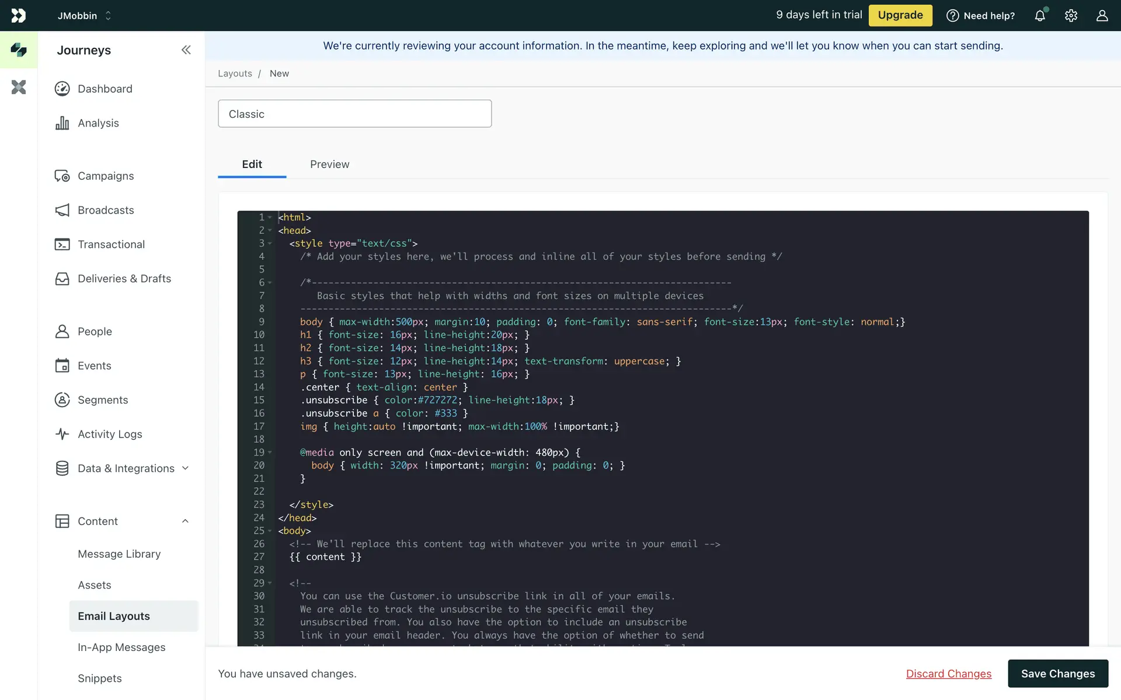Open the Dashboard via its gauge icon
1121x700 pixels.
(62, 89)
